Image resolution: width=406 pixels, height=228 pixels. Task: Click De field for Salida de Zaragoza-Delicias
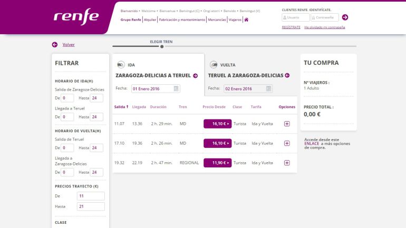coord(67,98)
